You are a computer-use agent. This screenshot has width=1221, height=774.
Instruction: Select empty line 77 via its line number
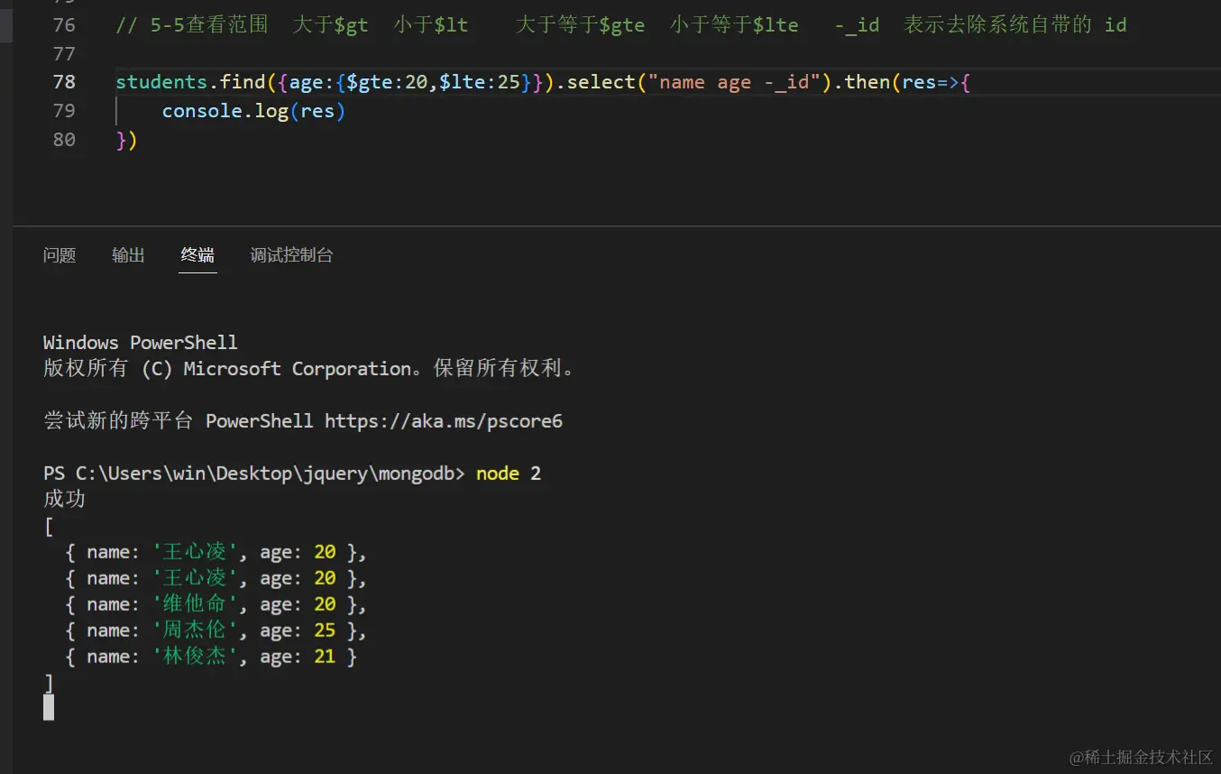pyautogui.click(x=64, y=53)
